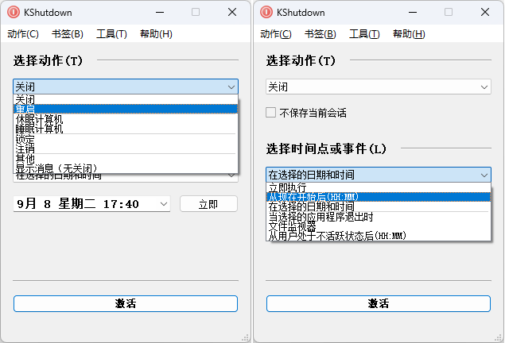Screen dimensions: 505x343
Task: Select 其他 option in action list
Action: pos(126,159)
